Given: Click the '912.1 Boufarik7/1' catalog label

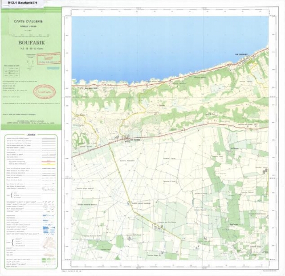Looking at the screenshot, I should coord(23,3).
